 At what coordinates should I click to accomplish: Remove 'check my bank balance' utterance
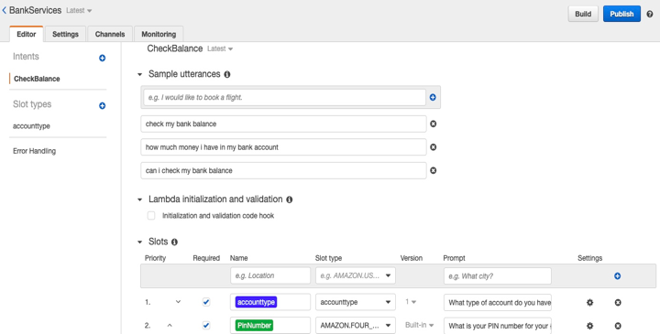[x=433, y=124]
